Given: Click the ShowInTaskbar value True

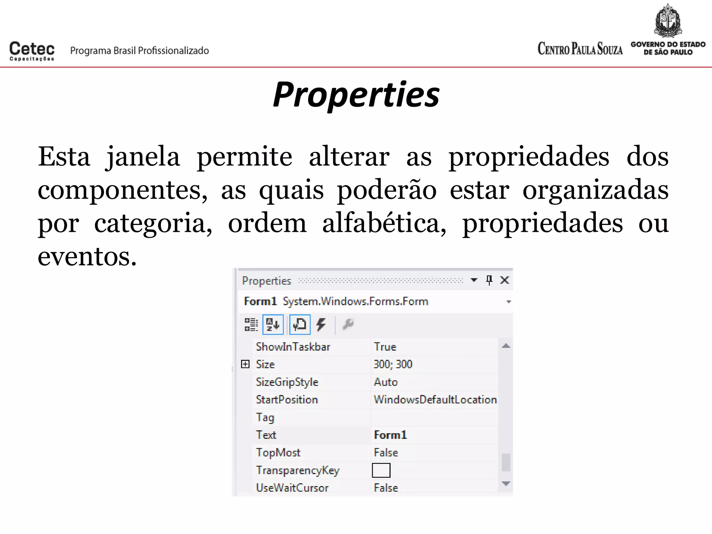Looking at the screenshot, I should pos(385,347).
